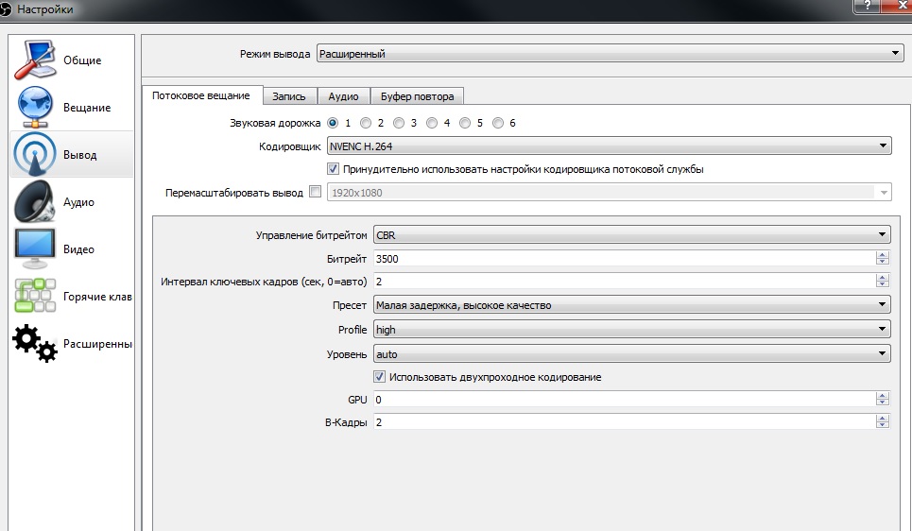Select audio track 6 radio button

498,123
